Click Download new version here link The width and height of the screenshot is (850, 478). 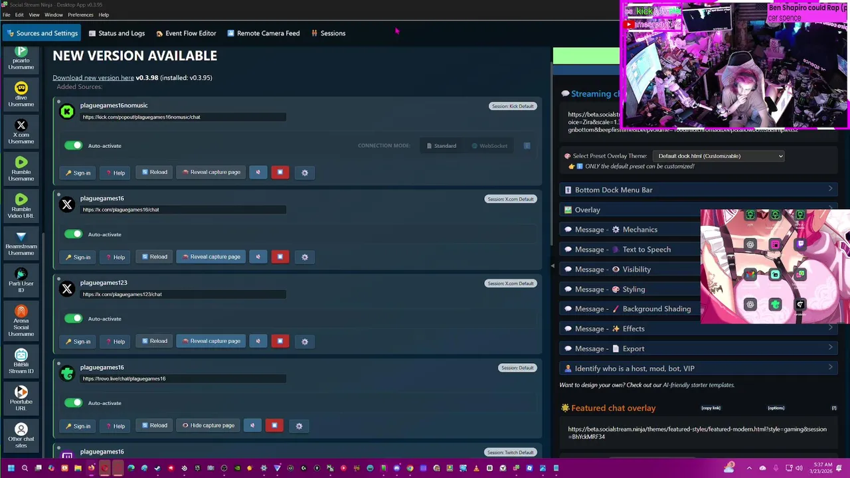tap(93, 78)
